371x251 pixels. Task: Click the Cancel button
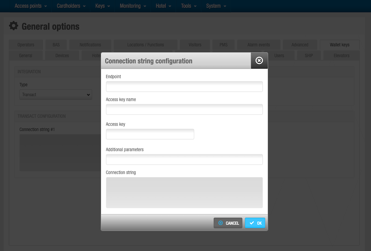pyautogui.click(x=228, y=223)
